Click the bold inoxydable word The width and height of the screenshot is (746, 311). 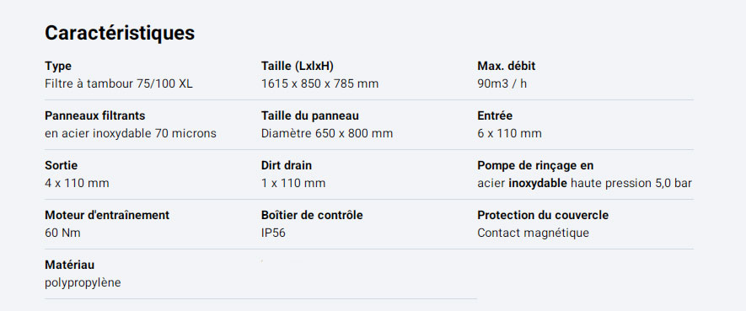click(538, 184)
